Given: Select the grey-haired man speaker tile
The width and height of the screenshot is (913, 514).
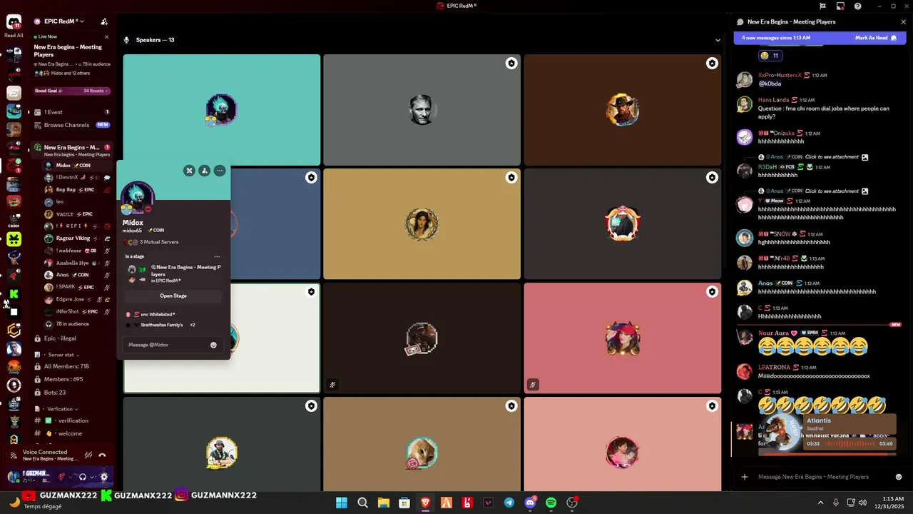Looking at the screenshot, I should [422, 110].
